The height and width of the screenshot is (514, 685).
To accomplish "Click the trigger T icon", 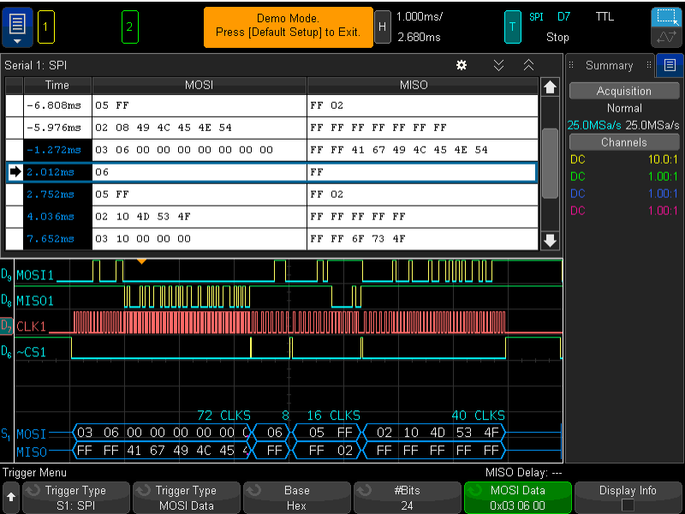I will click(x=512, y=27).
